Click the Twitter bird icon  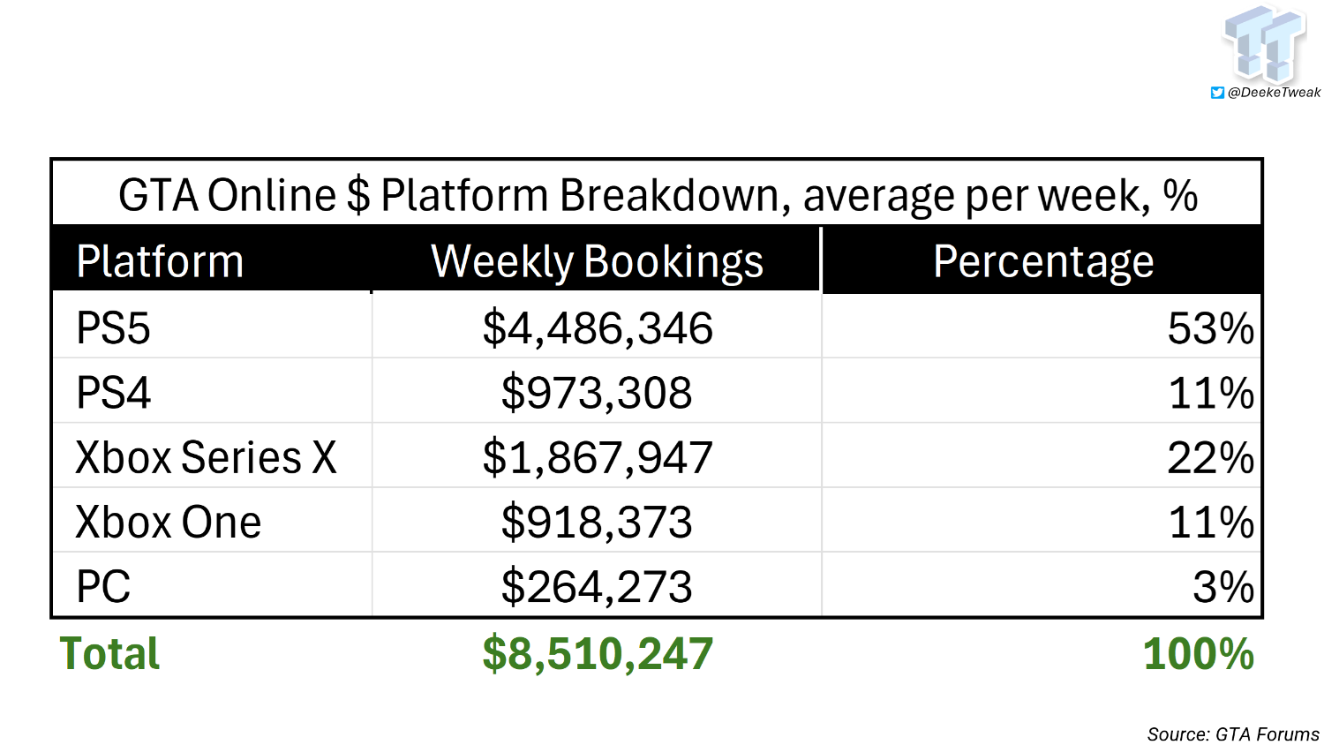[x=1217, y=93]
